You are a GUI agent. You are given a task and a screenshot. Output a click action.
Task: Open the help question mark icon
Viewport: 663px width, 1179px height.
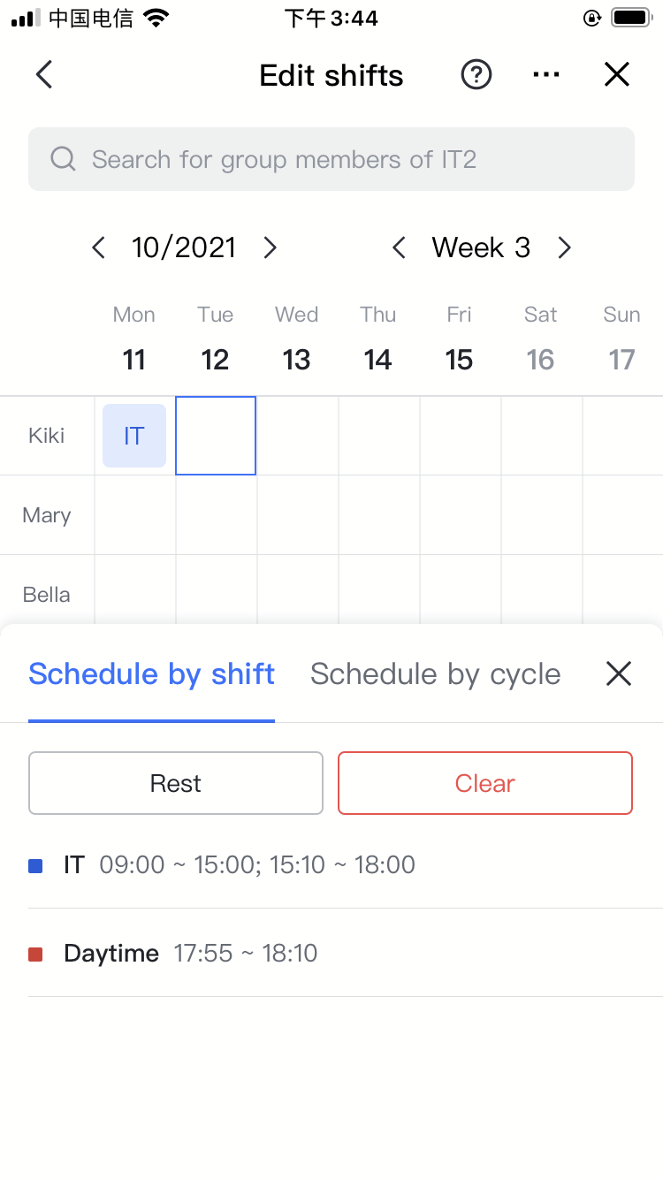tap(476, 75)
